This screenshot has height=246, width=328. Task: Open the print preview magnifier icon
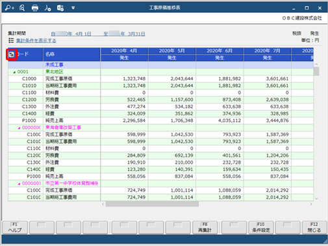[22, 8]
